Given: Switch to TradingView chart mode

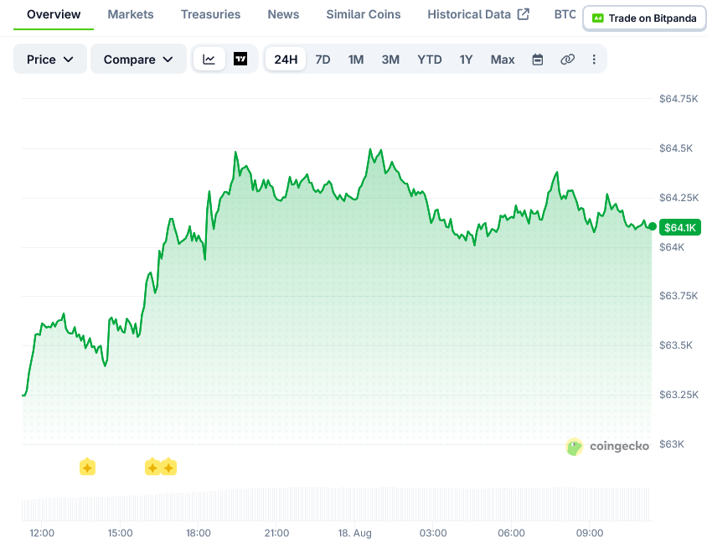Looking at the screenshot, I should point(240,59).
